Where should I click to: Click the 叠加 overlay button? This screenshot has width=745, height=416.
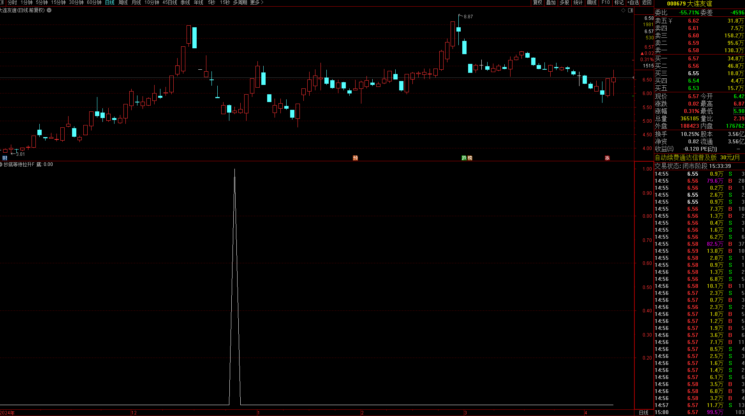(551, 2)
